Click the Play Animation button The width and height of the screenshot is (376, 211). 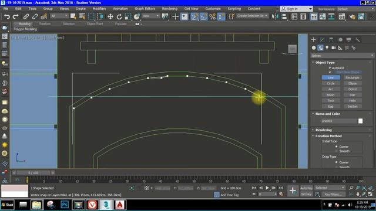[x=267, y=188]
